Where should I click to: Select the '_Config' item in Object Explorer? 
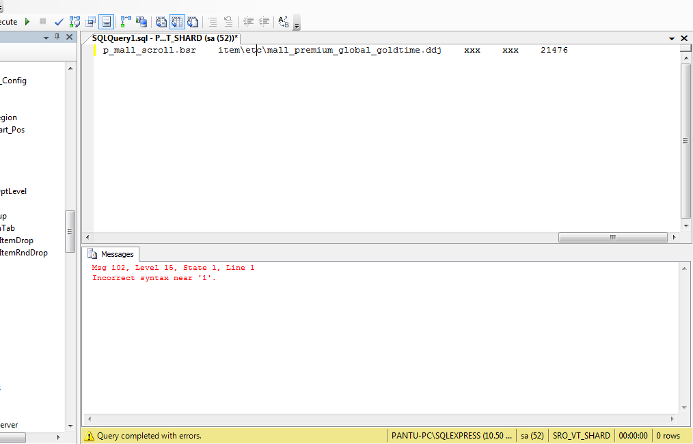click(13, 81)
